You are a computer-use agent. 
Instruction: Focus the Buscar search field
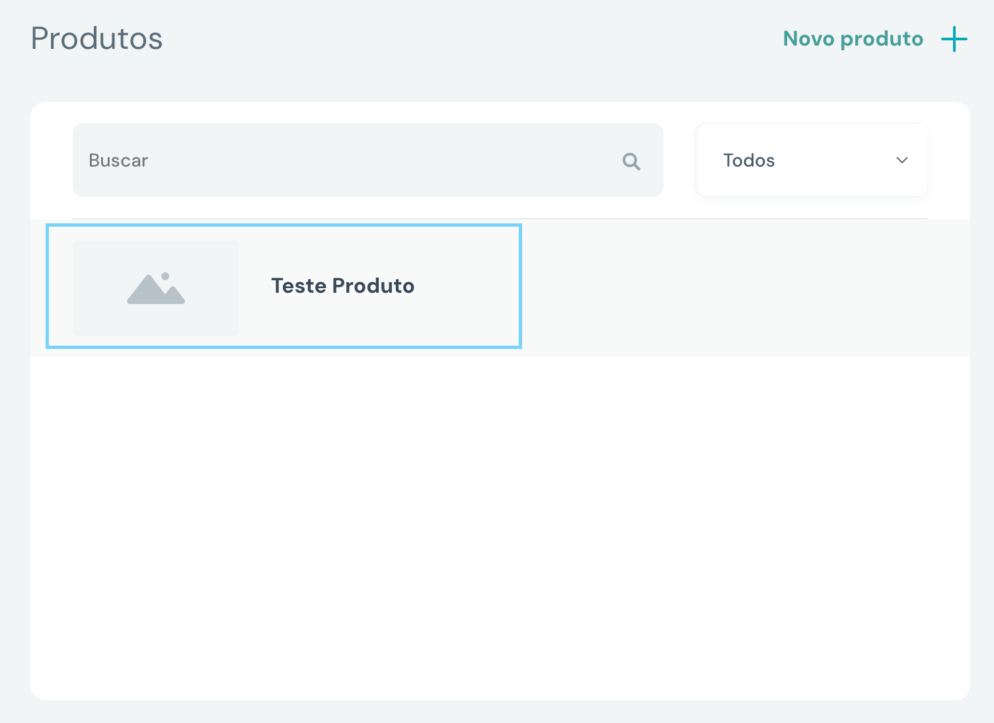point(344,160)
